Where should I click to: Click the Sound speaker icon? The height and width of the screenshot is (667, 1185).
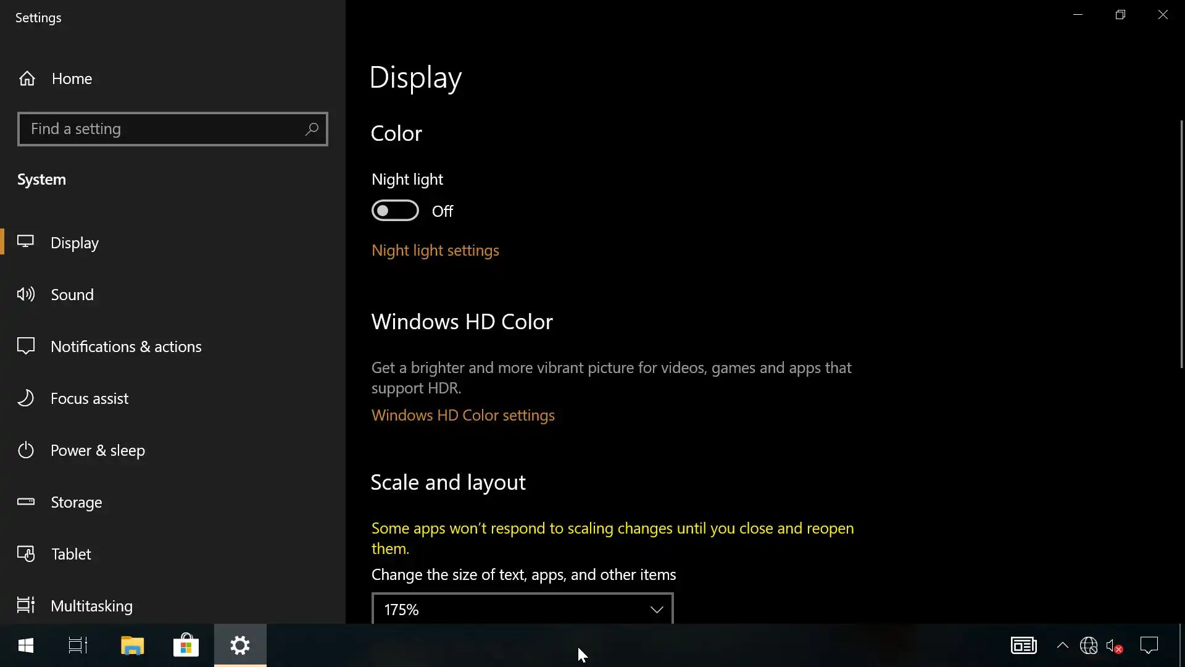point(26,295)
